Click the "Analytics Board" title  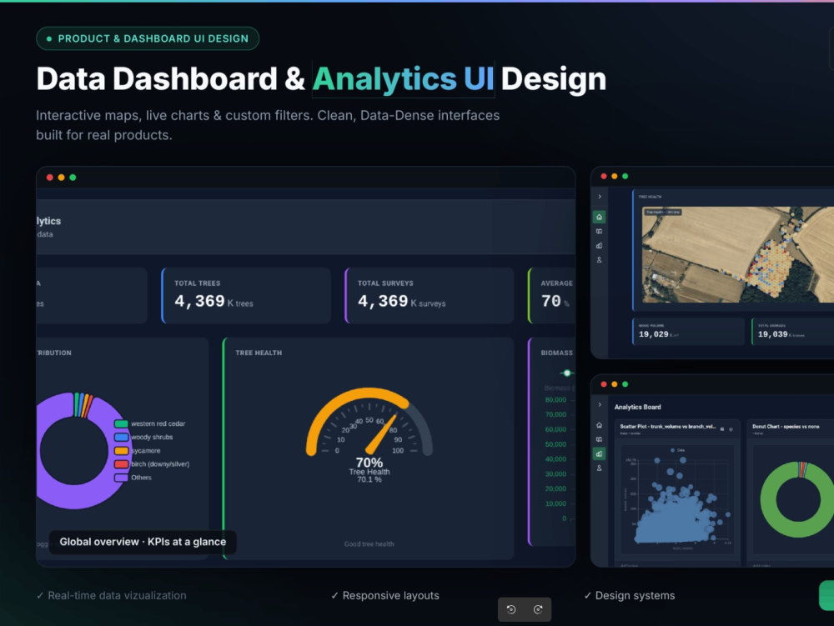click(x=637, y=407)
